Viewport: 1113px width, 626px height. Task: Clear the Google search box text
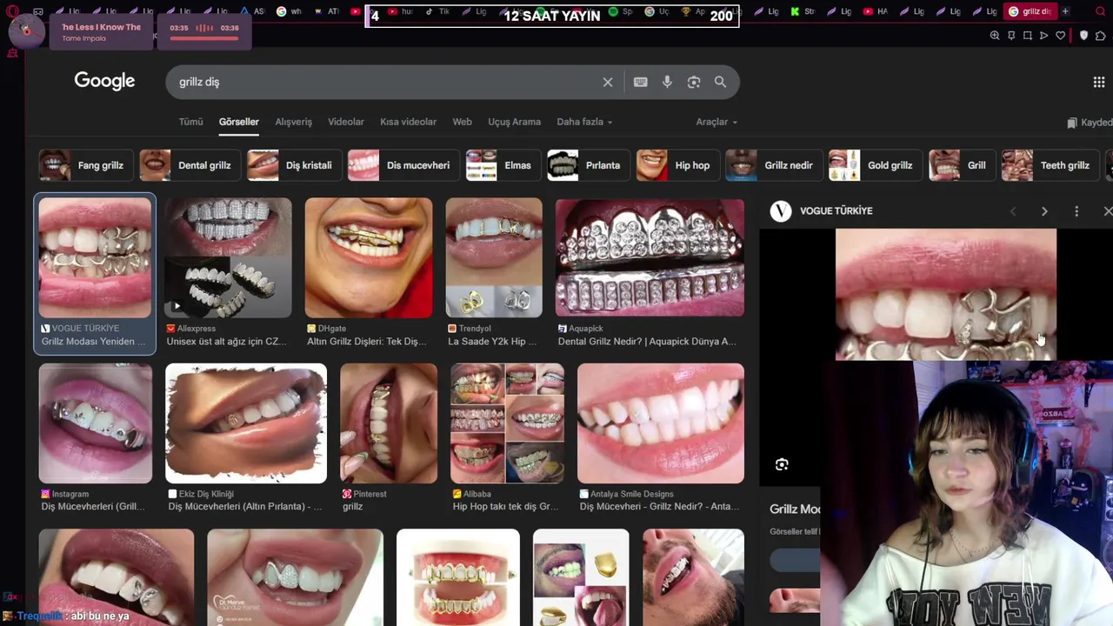click(608, 82)
